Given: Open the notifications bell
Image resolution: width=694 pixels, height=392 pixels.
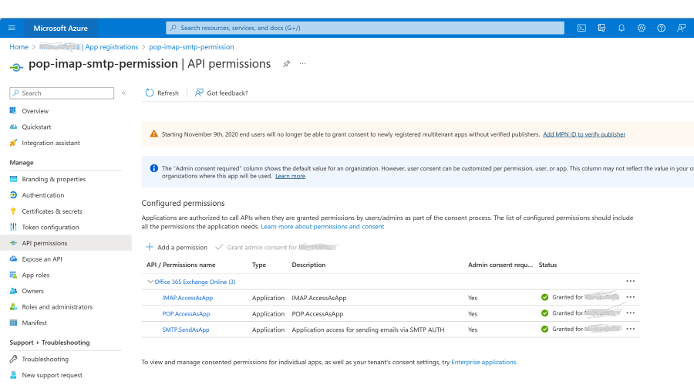Looking at the screenshot, I should coord(622,28).
